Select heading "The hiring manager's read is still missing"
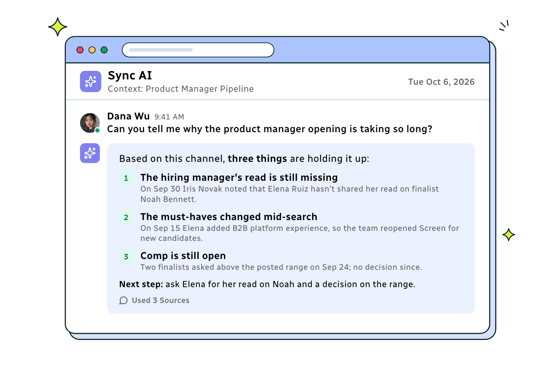Image resolution: width=555 pixels, height=370 pixels. [x=239, y=177]
